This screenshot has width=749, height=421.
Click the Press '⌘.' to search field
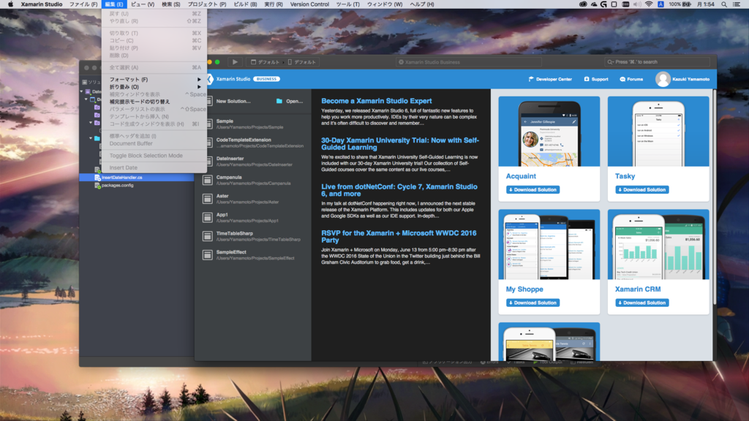658,62
